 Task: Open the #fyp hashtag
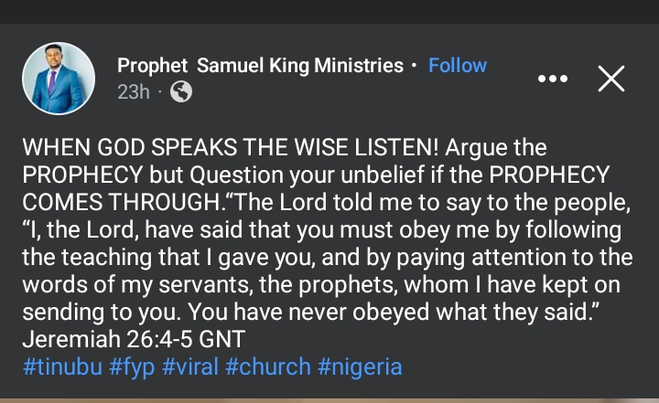[x=128, y=366]
